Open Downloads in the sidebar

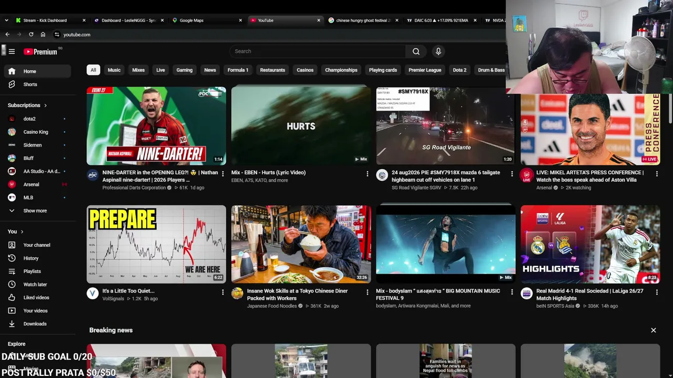(x=38, y=324)
